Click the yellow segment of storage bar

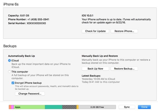click(x=77, y=107)
